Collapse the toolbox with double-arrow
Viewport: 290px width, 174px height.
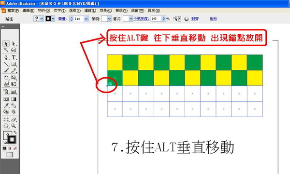click(3, 27)
